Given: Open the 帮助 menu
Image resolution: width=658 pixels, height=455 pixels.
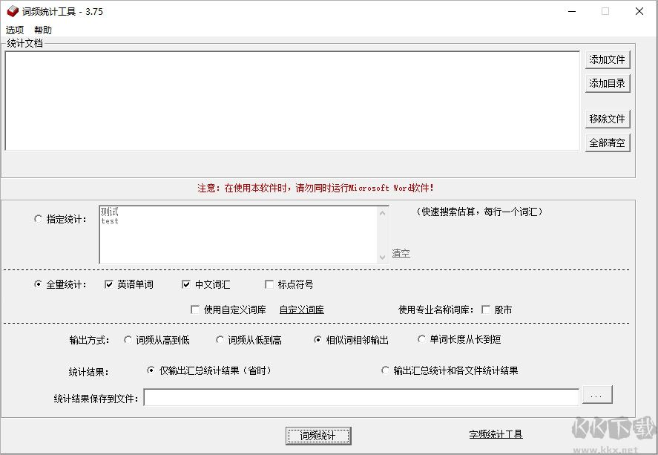Looking at the screenshot, I should click(x=42, y=30).
